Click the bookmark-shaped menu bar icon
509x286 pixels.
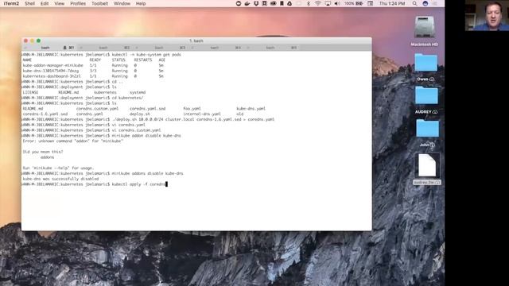tap(282, 3)
